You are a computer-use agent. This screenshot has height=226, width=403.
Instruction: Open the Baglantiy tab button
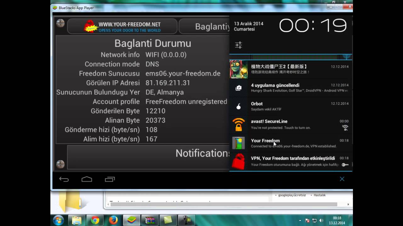(x=205, y=26)
